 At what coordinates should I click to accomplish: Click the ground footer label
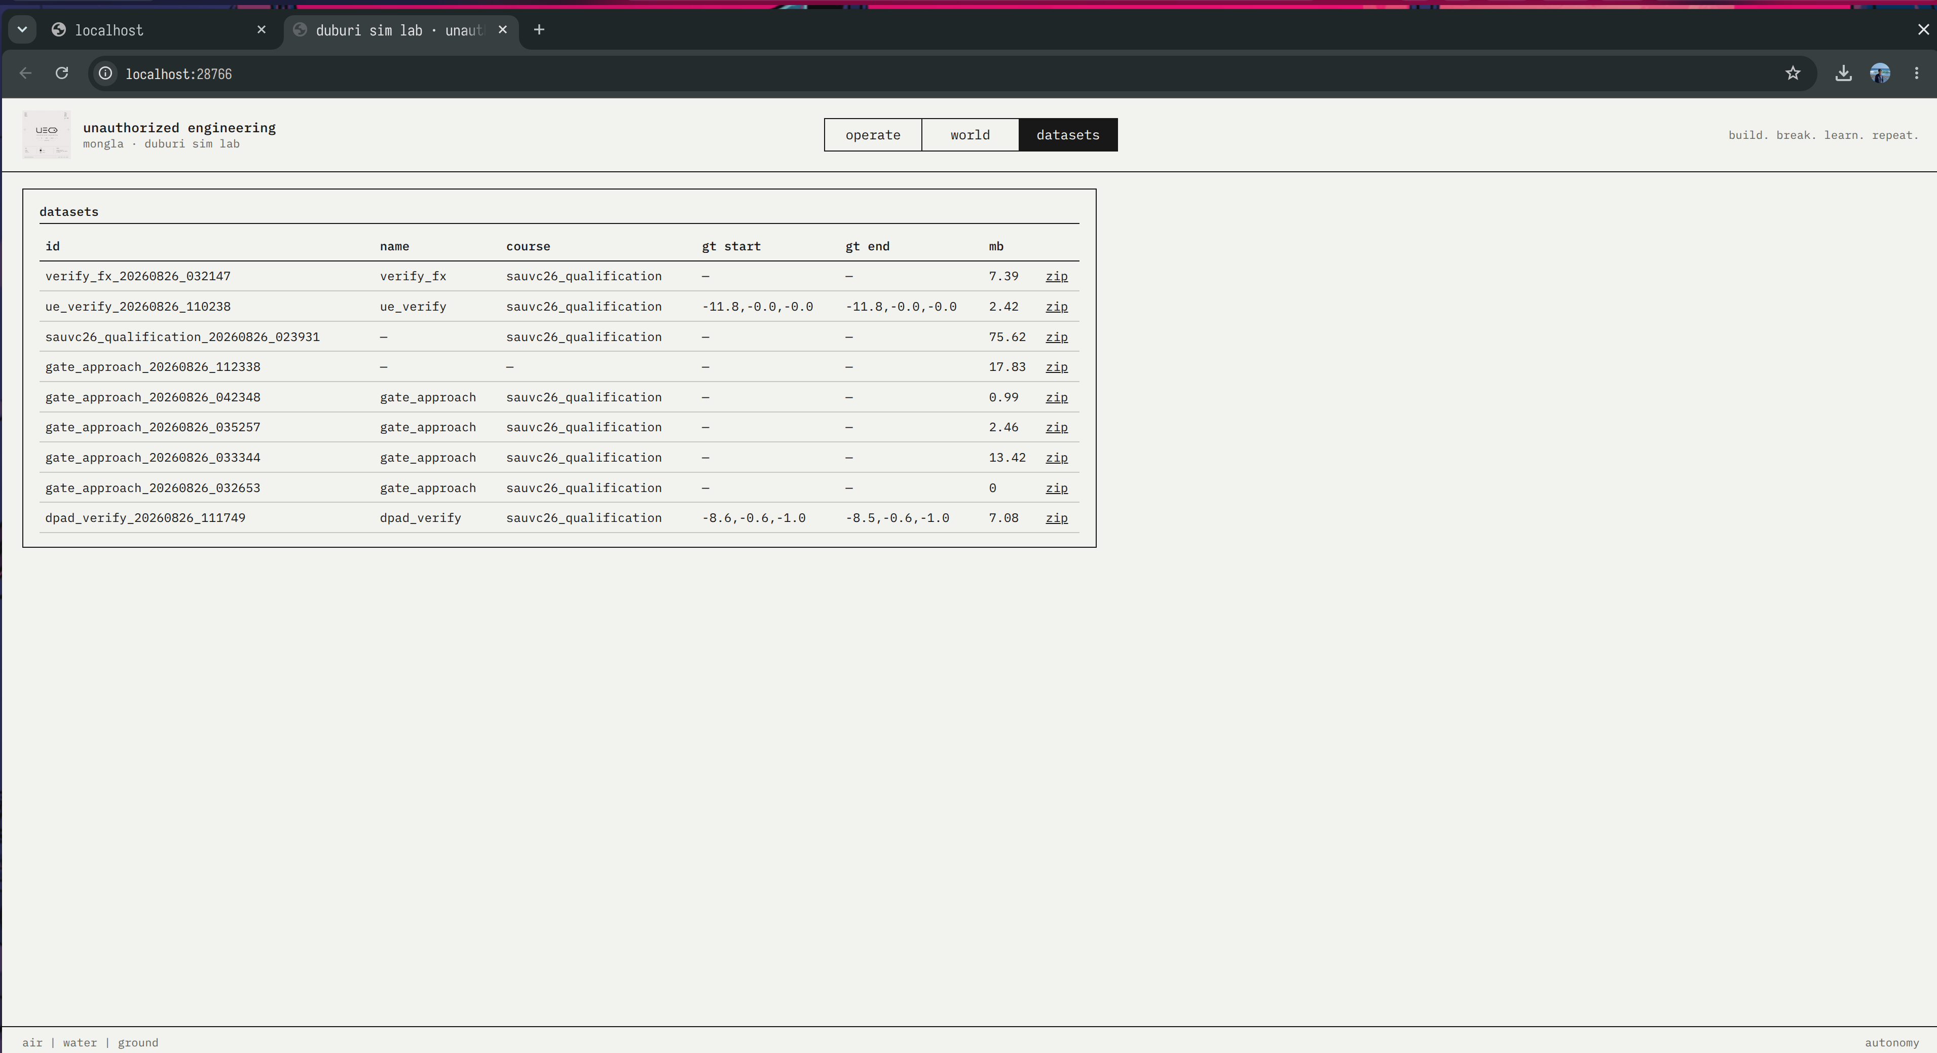tap(138, 1042)
